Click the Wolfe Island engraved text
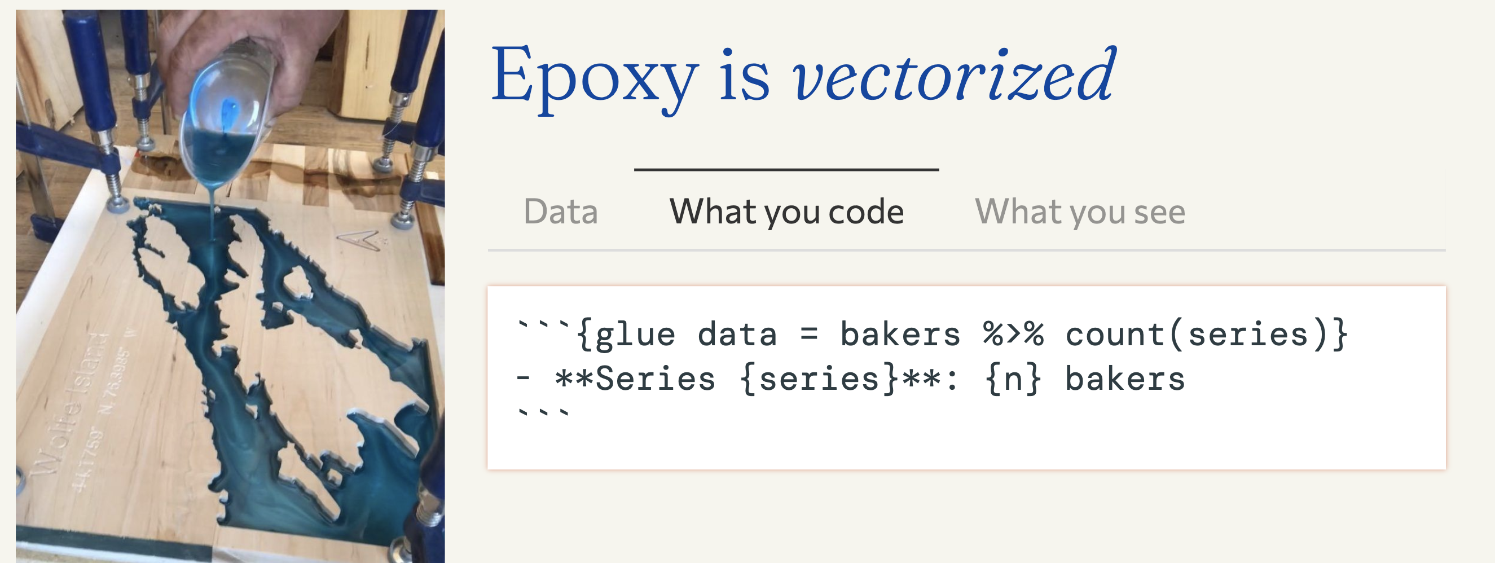1495x563 pixels. 68,402
